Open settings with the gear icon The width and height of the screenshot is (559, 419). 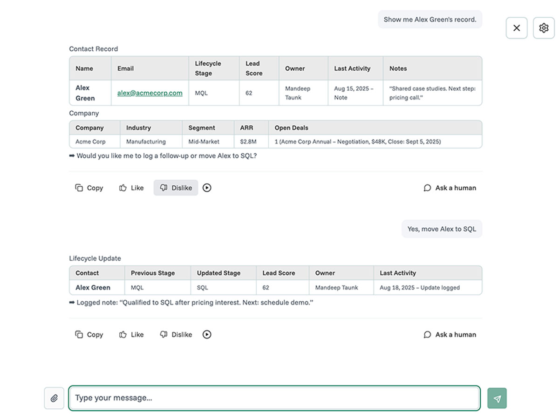pyautogui.click(x=544, y=28)
